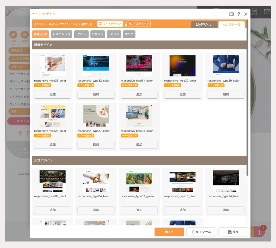Select the 新着/人気 filter
This screenshot has height=248, width=276.
[41, 34]
